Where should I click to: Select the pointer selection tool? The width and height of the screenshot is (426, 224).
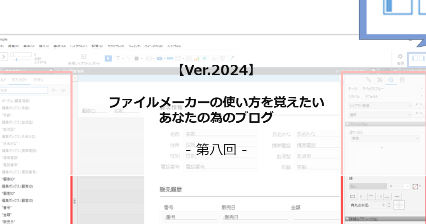click(109, 58)
